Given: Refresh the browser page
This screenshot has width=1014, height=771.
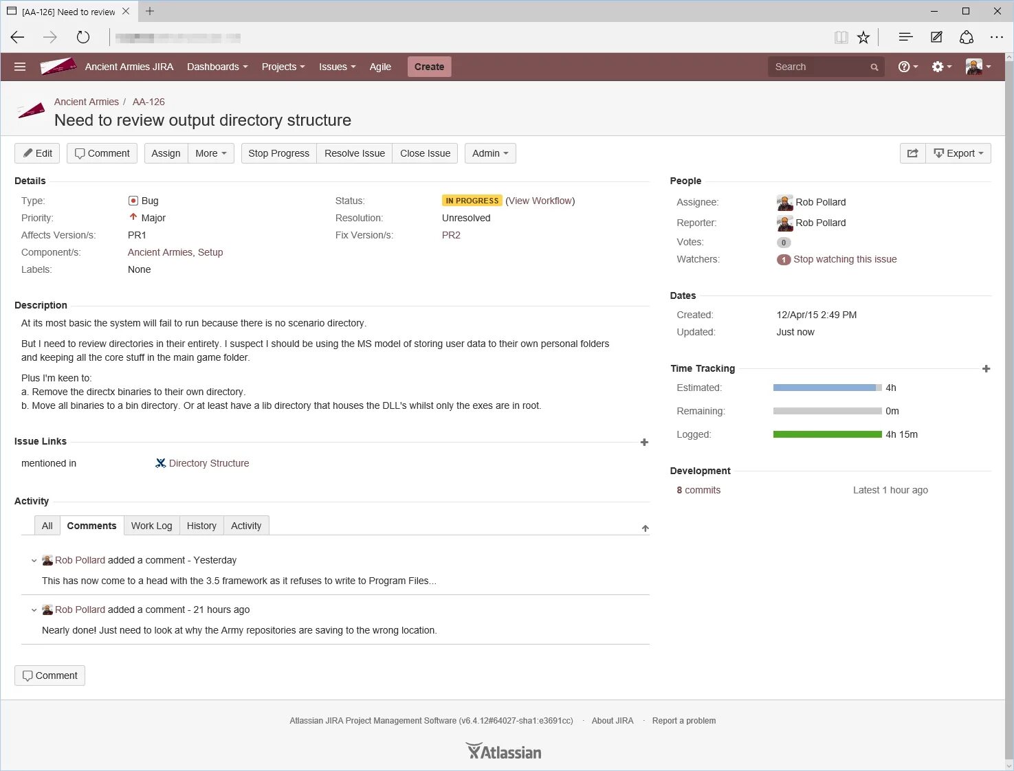Looking at the screenshot, I should [83, 37].
